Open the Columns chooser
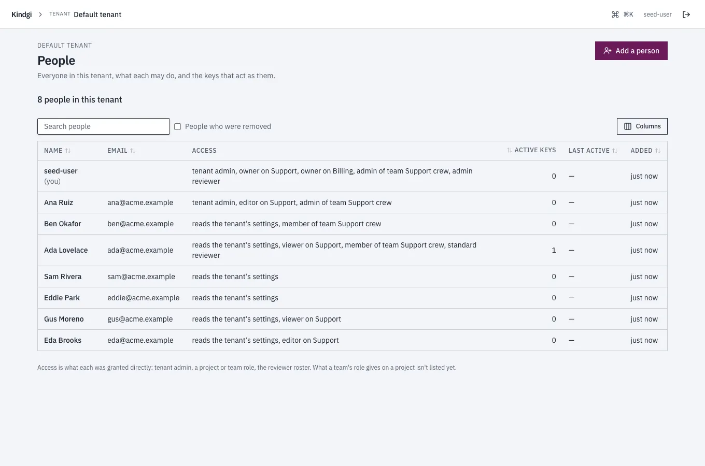 (642, 126)
